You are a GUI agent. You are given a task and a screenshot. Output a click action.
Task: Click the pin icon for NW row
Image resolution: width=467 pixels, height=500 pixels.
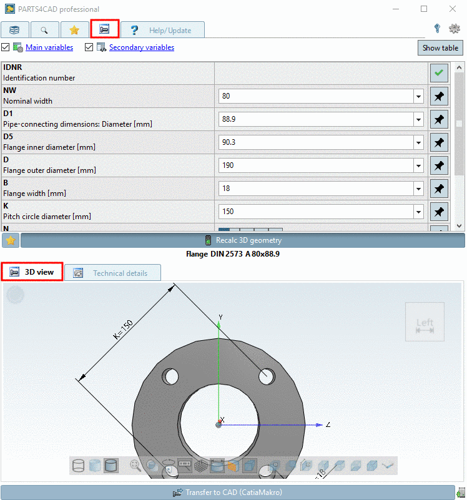(x=439, y=96)
